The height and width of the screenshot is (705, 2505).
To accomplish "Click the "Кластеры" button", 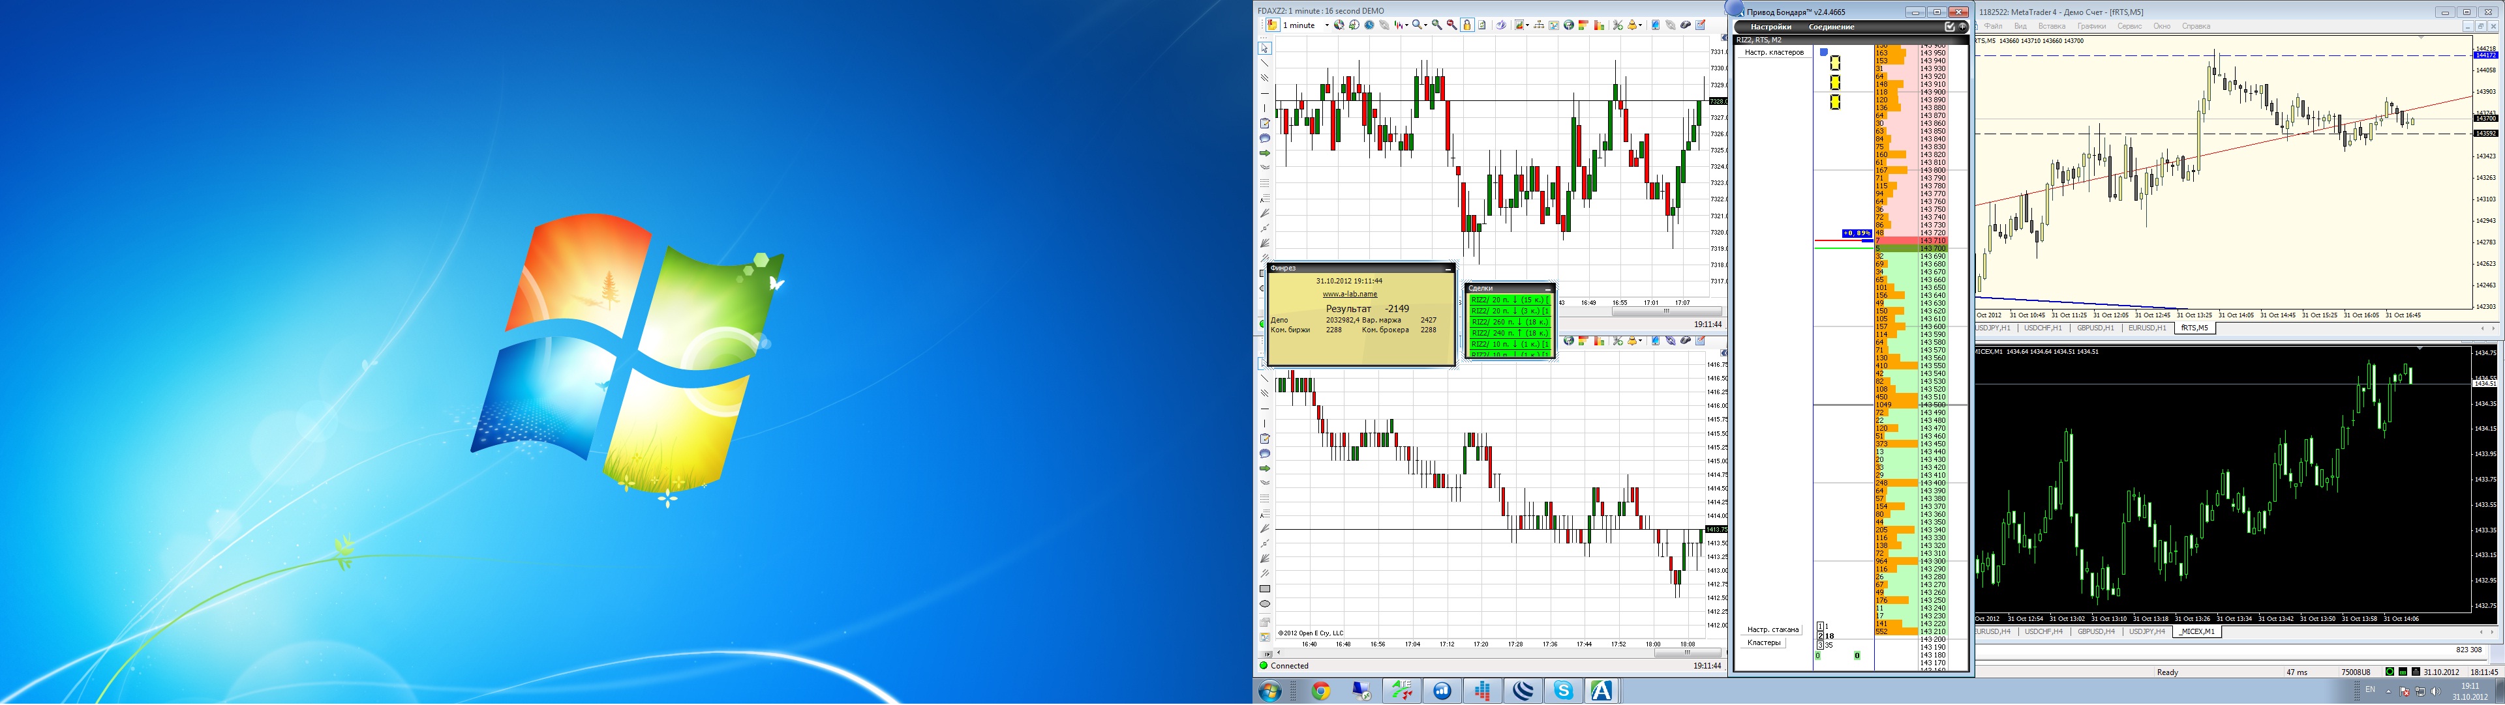I will point(1763,643).
